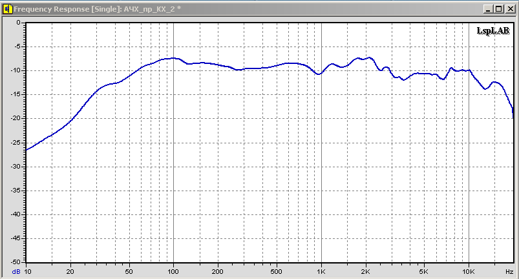The width and height of the screenshot is (519, 279).
Task: Click the 10K frequency axis label
Action: (469, 272)
